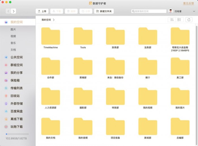Focus the 搜索我的空间 search field
The width and height of the screenshot is (198, 146).
pyautogui.click(x=149, y=11)
